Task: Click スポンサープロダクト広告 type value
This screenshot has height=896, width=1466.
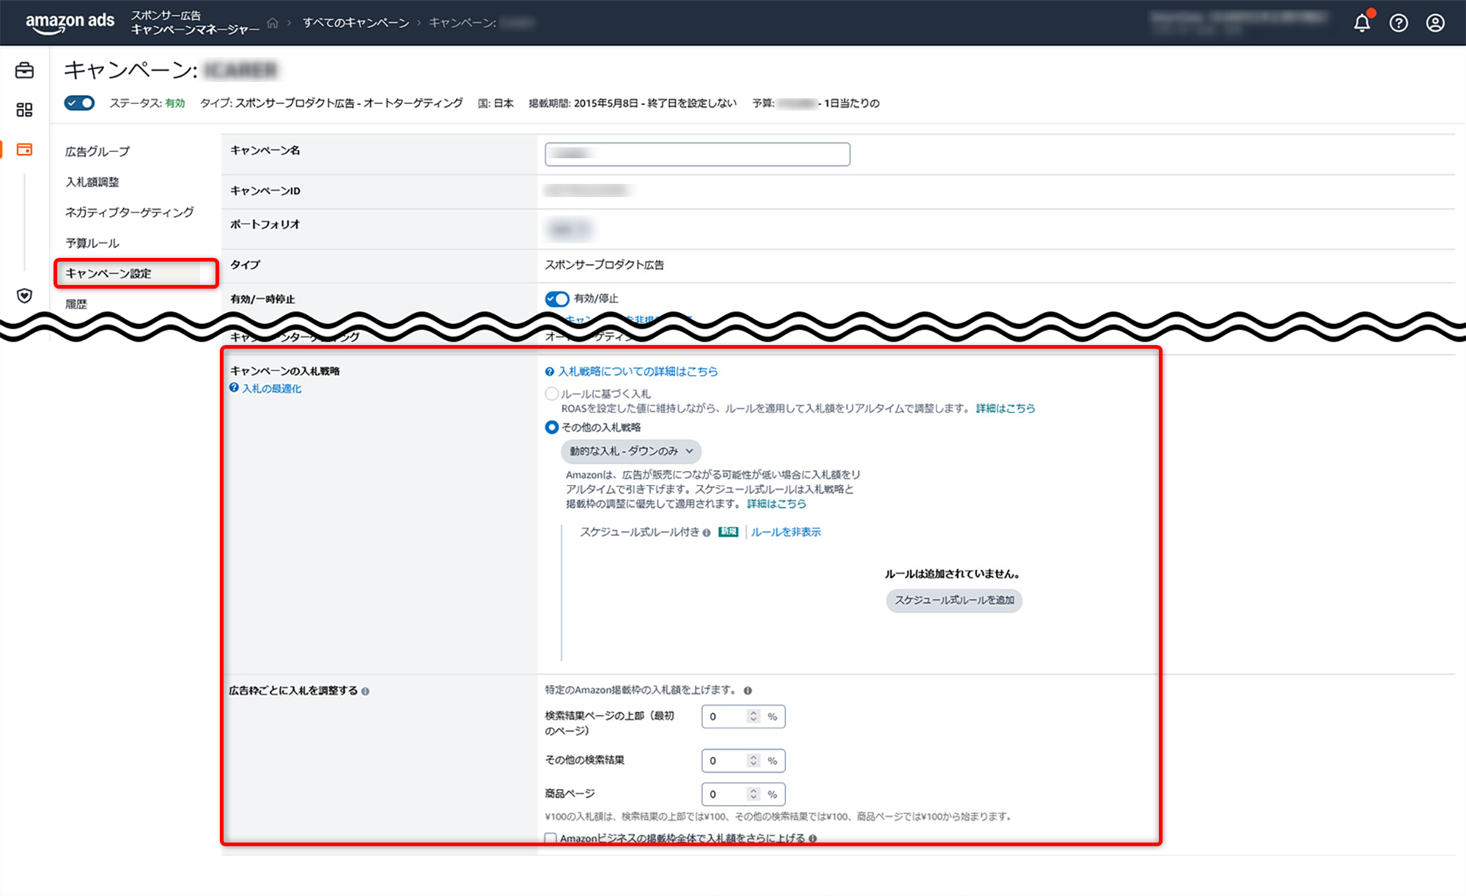Action: tap(605, 265)
